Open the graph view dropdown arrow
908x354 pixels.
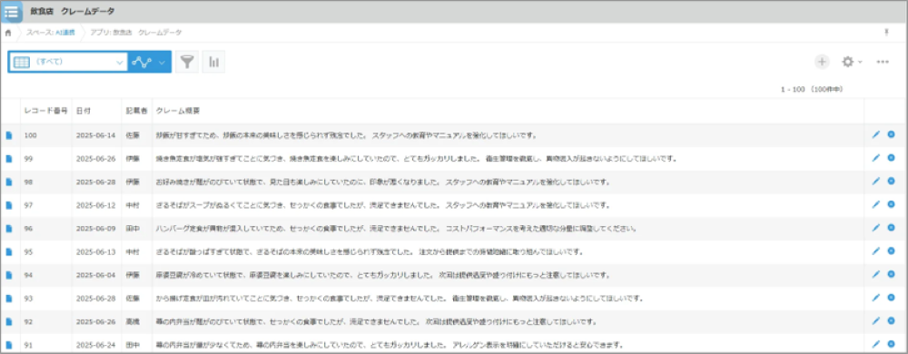point(163,62)
